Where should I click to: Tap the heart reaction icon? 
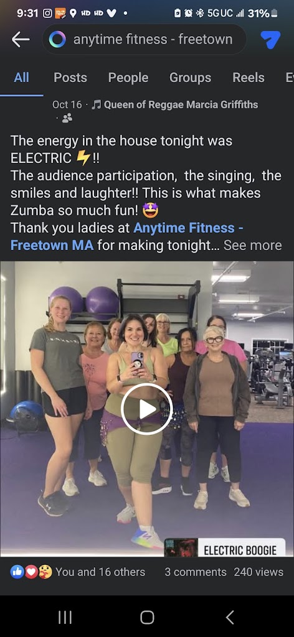click(31, 572)
